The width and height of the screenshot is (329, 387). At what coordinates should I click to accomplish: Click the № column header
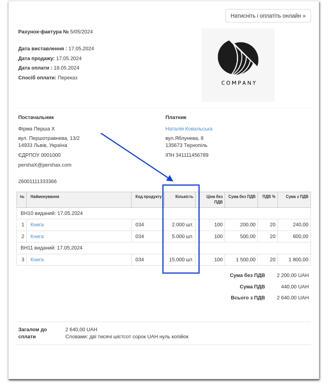(x=22, y=197)
